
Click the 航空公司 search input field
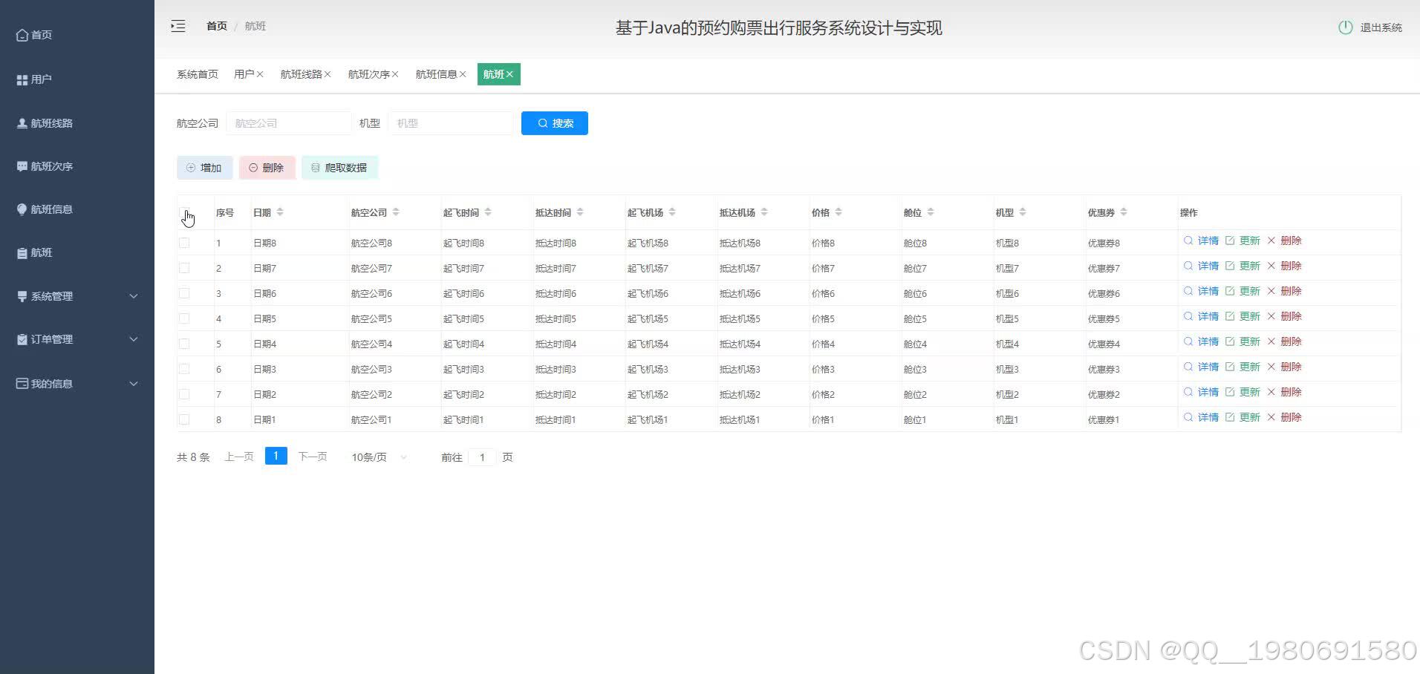coord(289,122)
